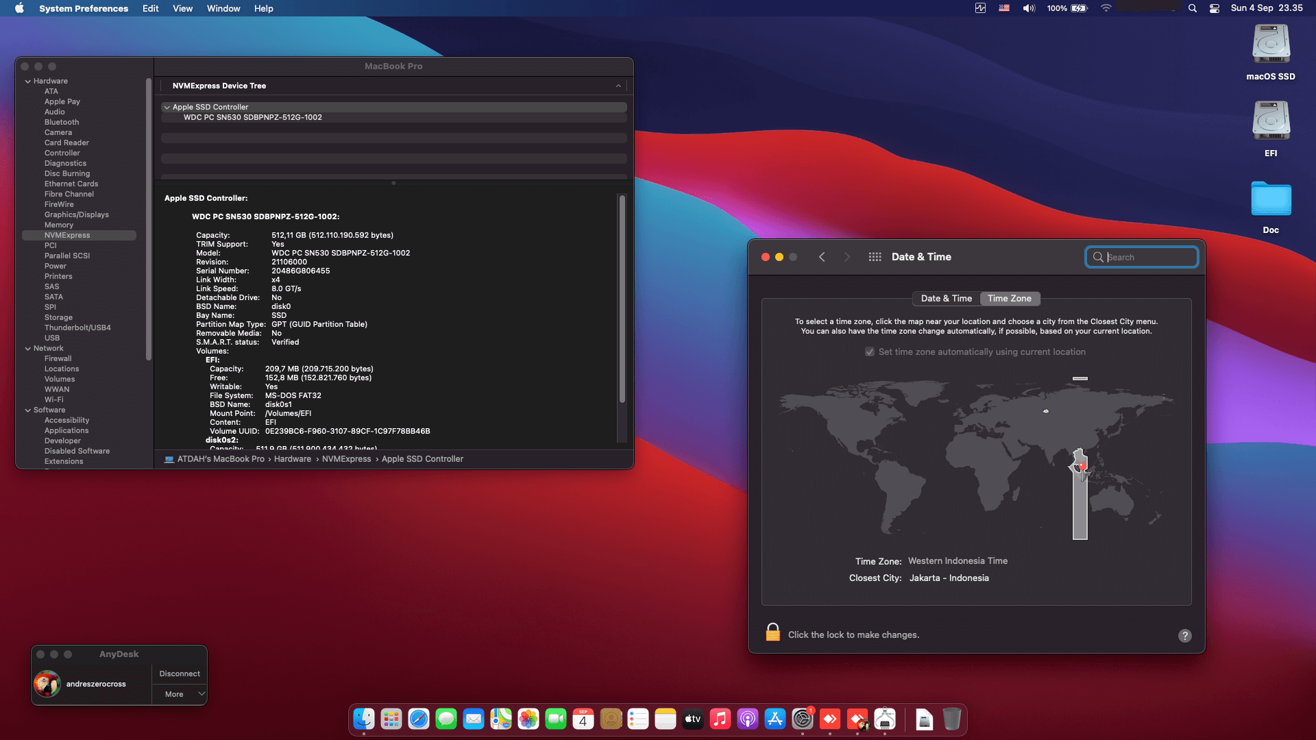This screenshot has width=1316, height=740.
Task: Open US input source flag menu
Action: [x=1004, y=8]
